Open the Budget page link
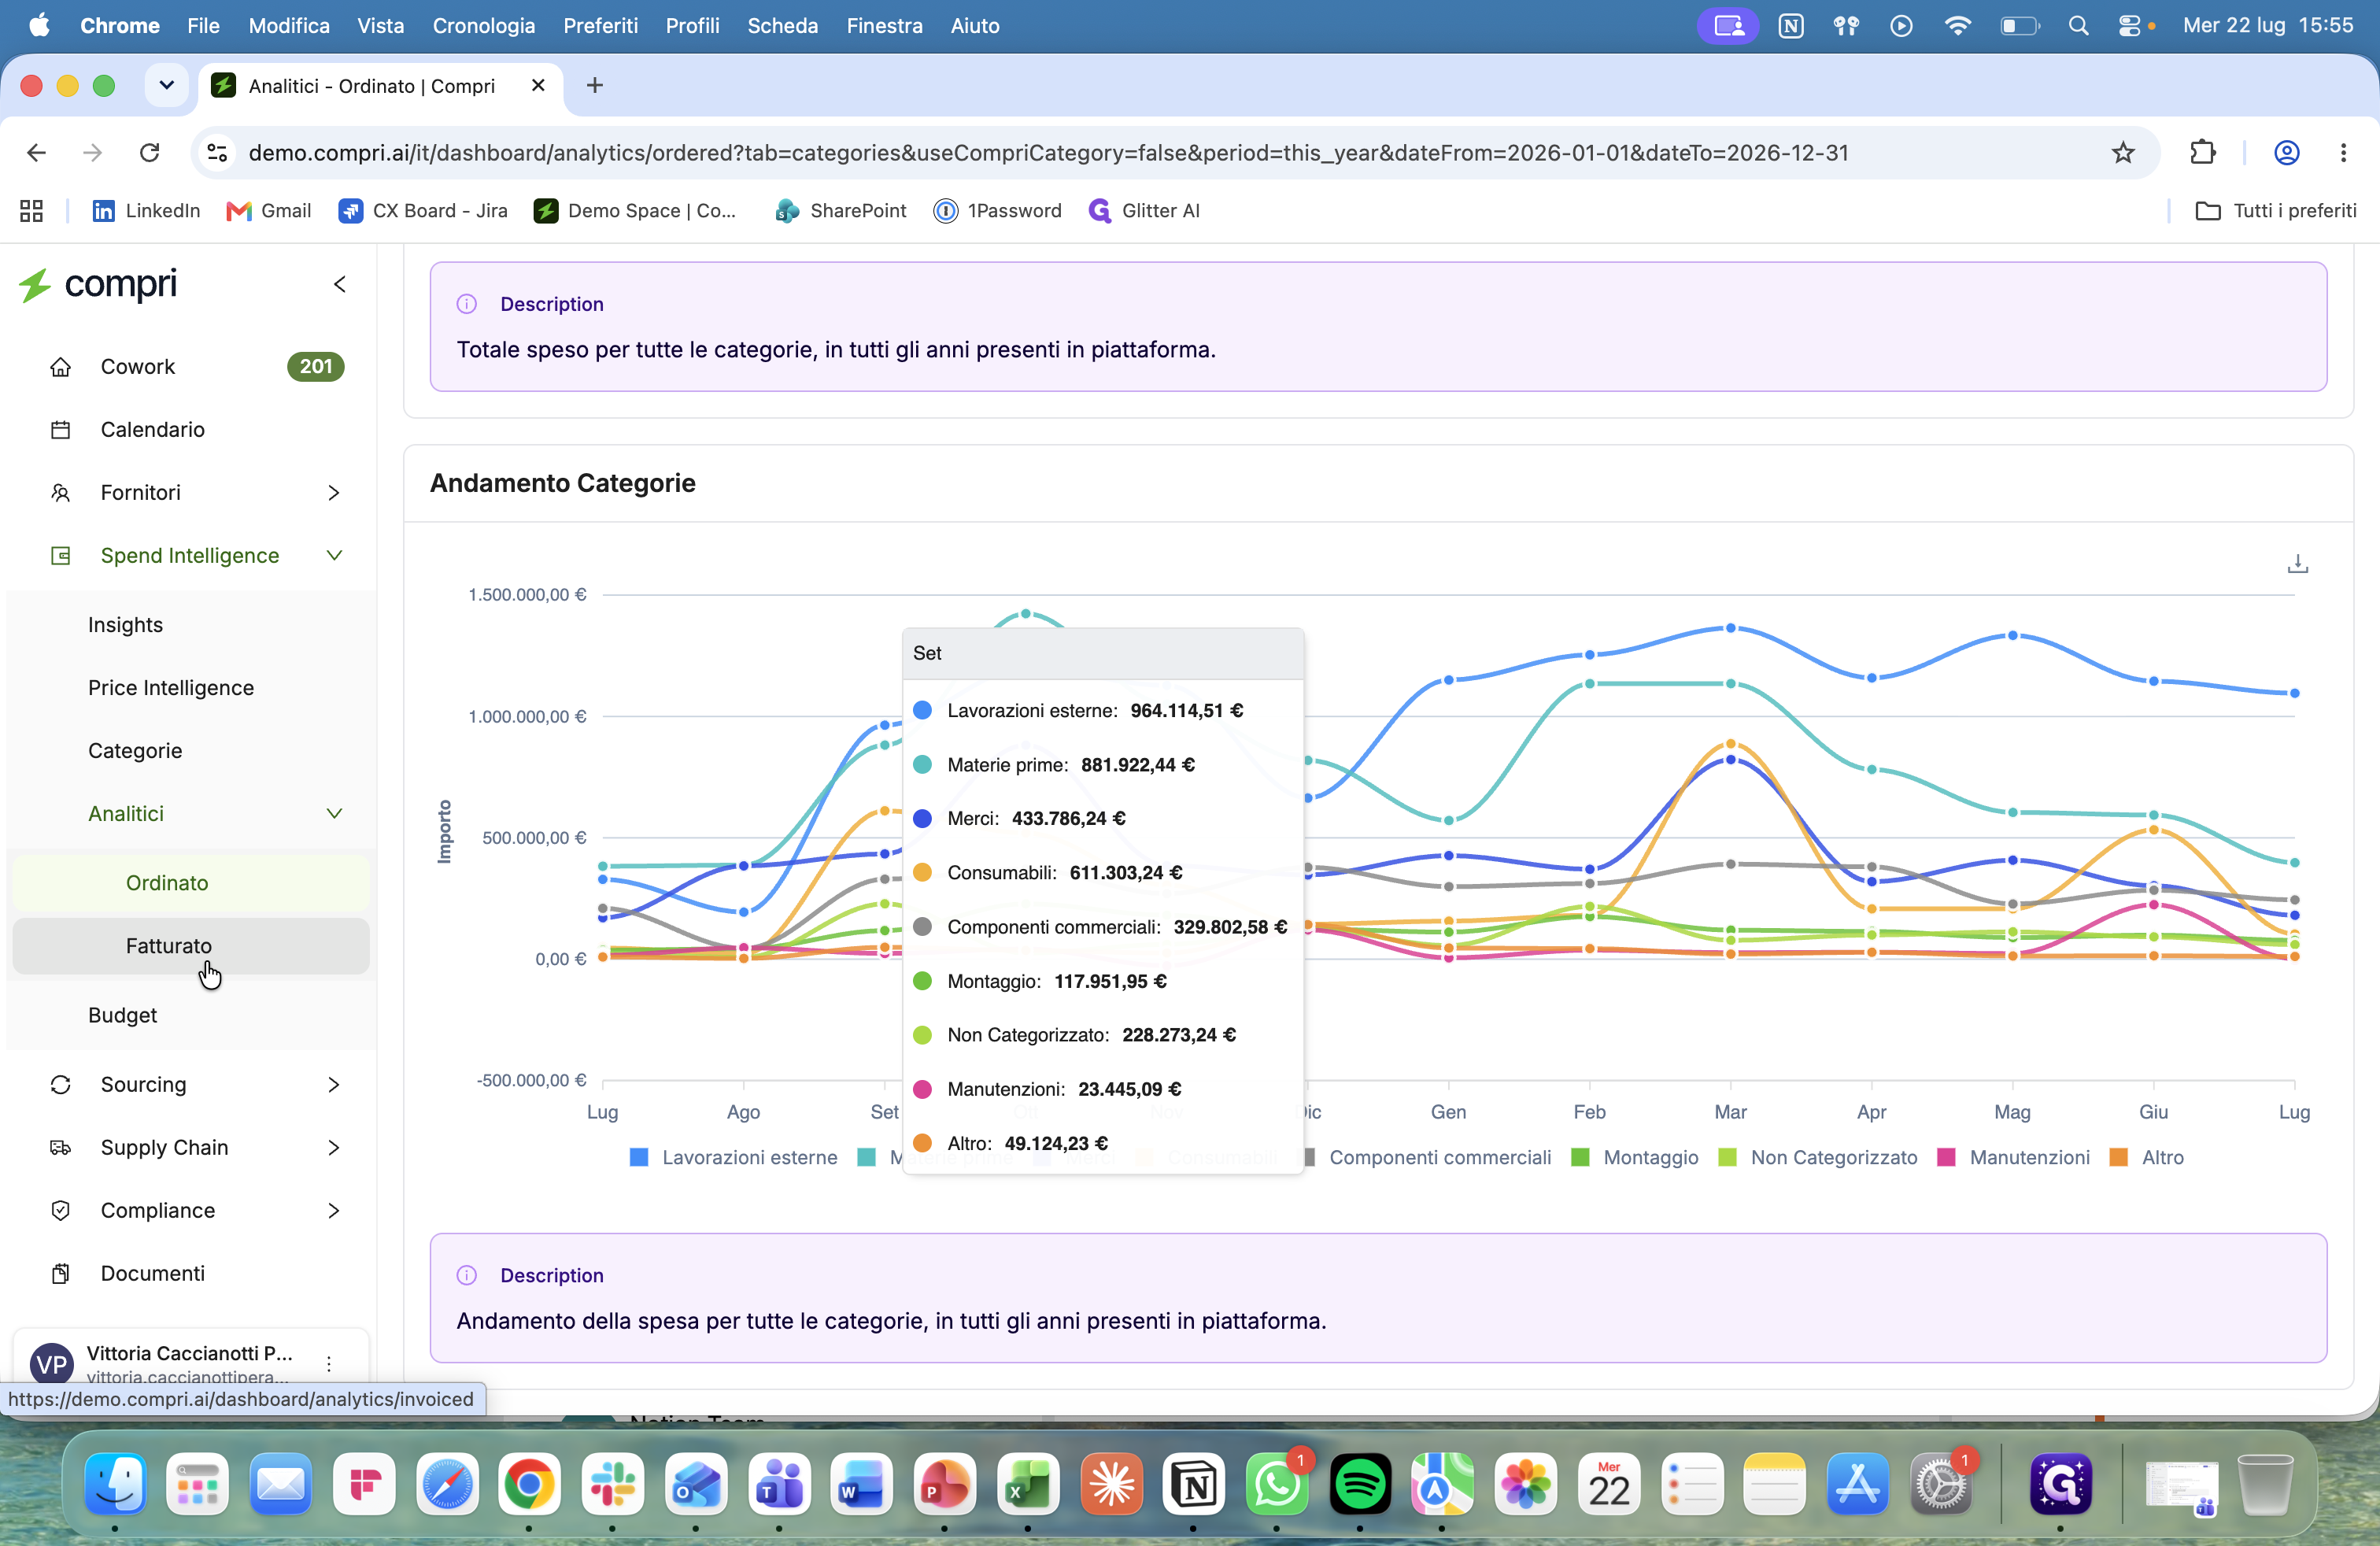 click(x=122, y=1015)
